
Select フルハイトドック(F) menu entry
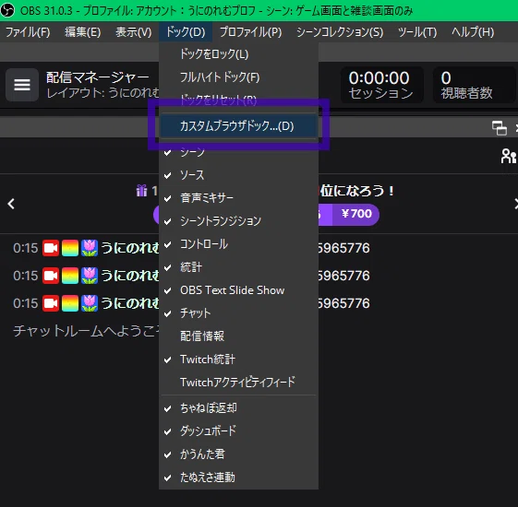click(238, 77)
